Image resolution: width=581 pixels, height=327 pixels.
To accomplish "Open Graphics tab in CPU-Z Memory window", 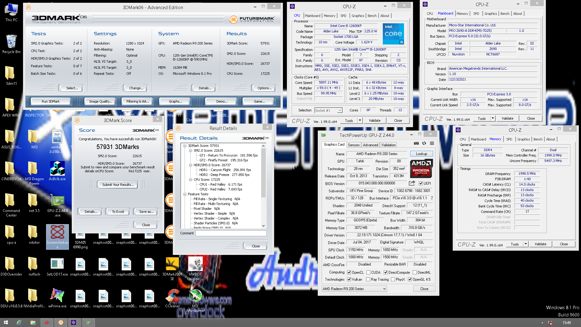I will point(524,139).
